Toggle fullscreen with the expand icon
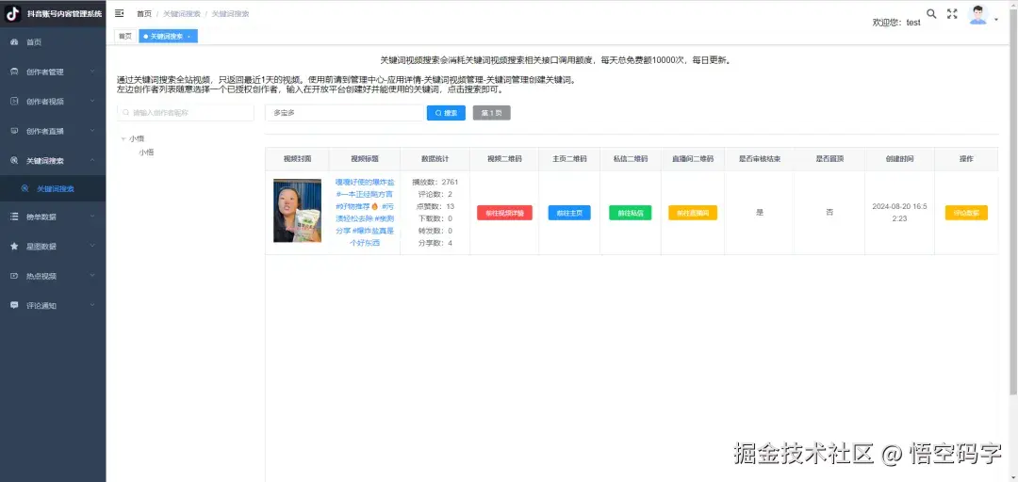 (952, 13)
